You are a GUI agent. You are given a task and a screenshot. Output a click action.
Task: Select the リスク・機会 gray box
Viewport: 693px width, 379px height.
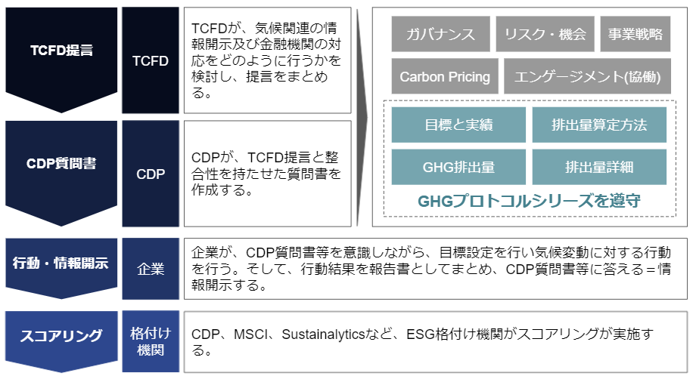click(545, 34)
